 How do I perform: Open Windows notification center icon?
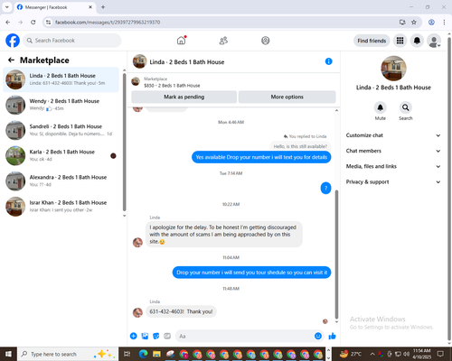(x=440, y=354)
